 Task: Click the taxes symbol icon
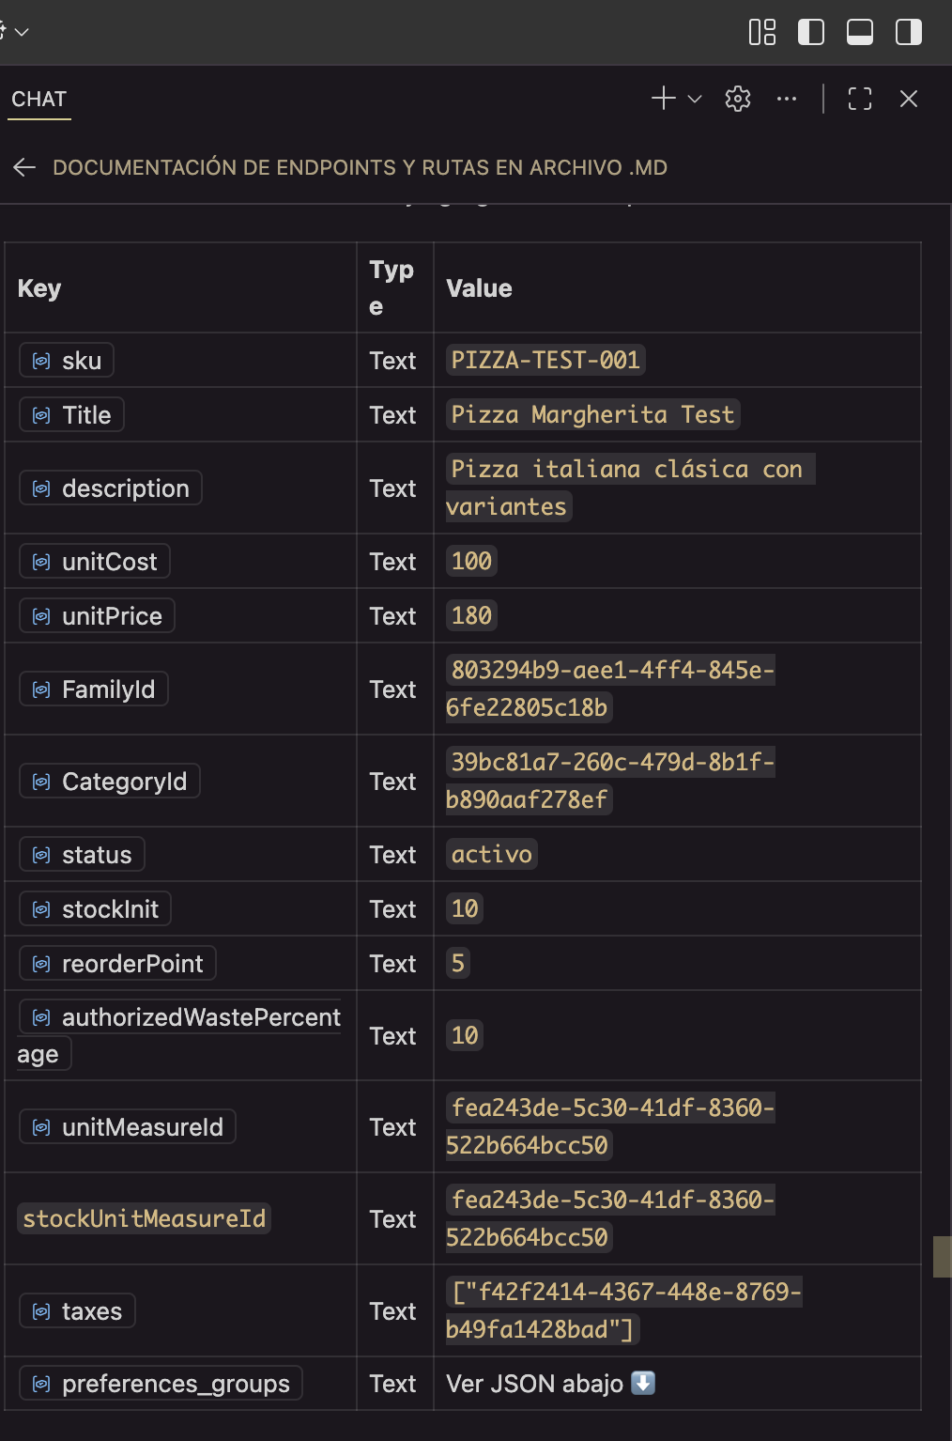[x=41, y=1311]
